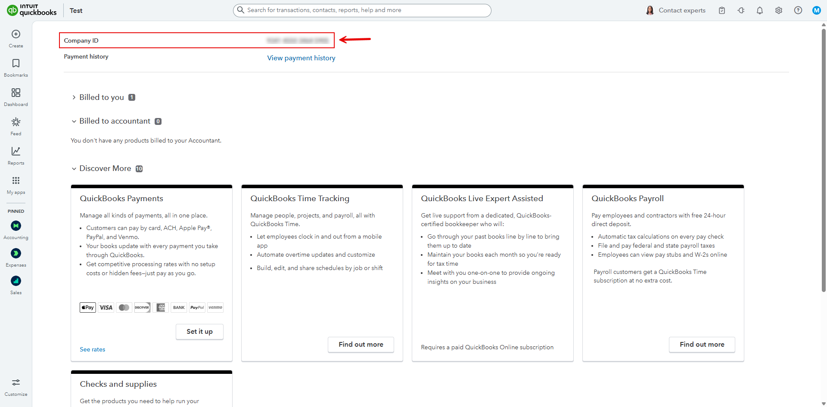Open the user profile avatar M
Viewport: 827px width, 407px height.
click(x=817, y=10)
